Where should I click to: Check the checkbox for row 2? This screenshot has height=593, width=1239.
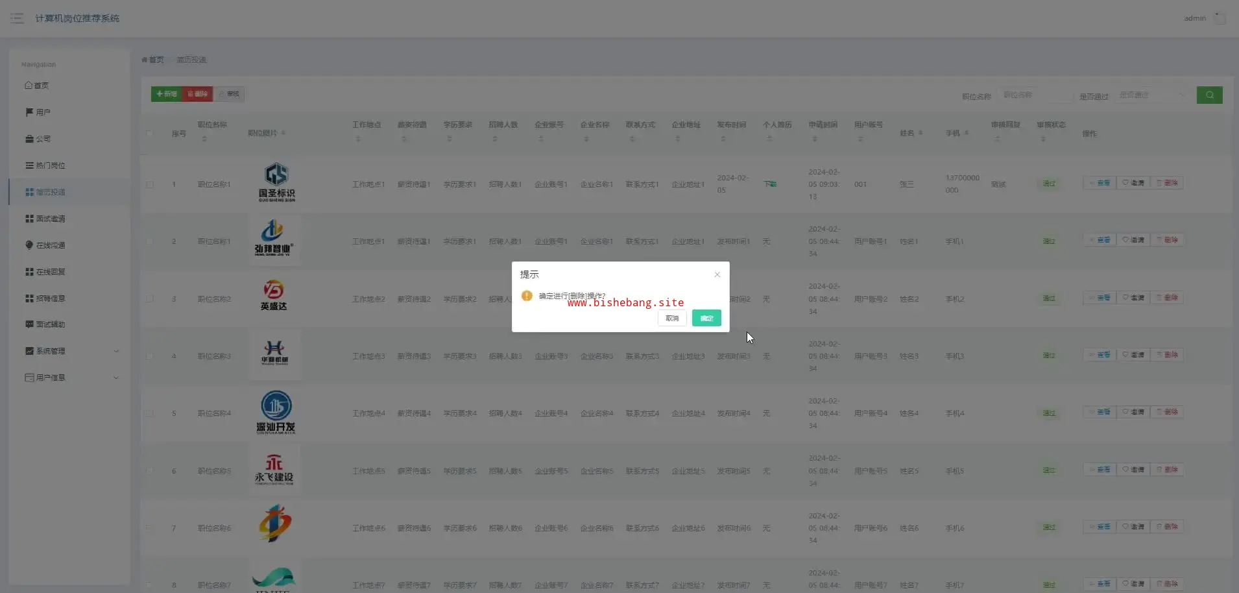[150, 241]
